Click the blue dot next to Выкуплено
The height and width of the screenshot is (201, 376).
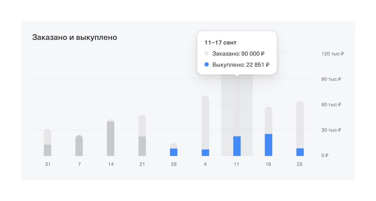click(x=206, y=65)
